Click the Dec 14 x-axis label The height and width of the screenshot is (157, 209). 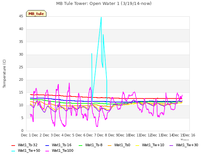point(168,135)
